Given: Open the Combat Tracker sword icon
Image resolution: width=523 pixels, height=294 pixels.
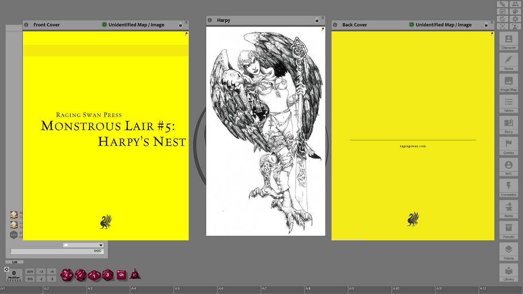Looking at the screenshot, I should pos(502,4).
